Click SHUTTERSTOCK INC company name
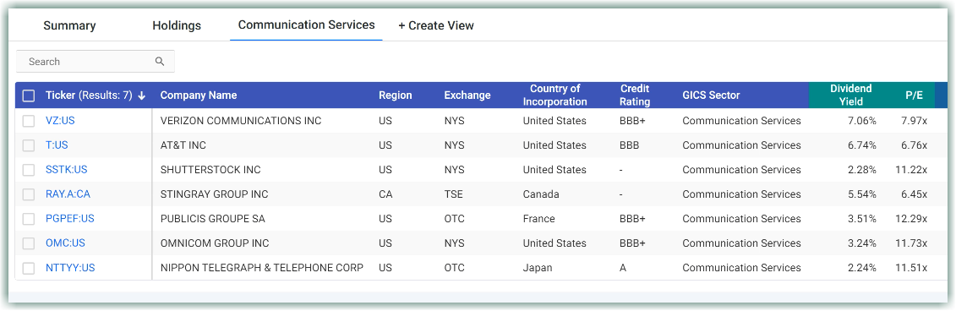956x311 pixels. [211, 170]
